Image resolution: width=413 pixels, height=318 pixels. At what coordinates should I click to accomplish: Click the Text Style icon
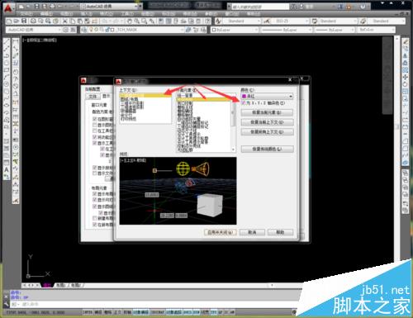coord(219,21)
